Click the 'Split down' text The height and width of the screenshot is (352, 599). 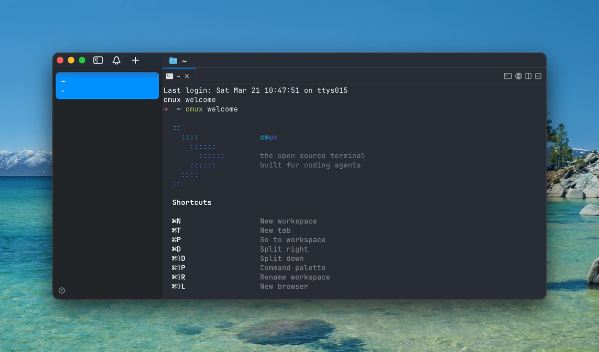click(x=282, y=259)
